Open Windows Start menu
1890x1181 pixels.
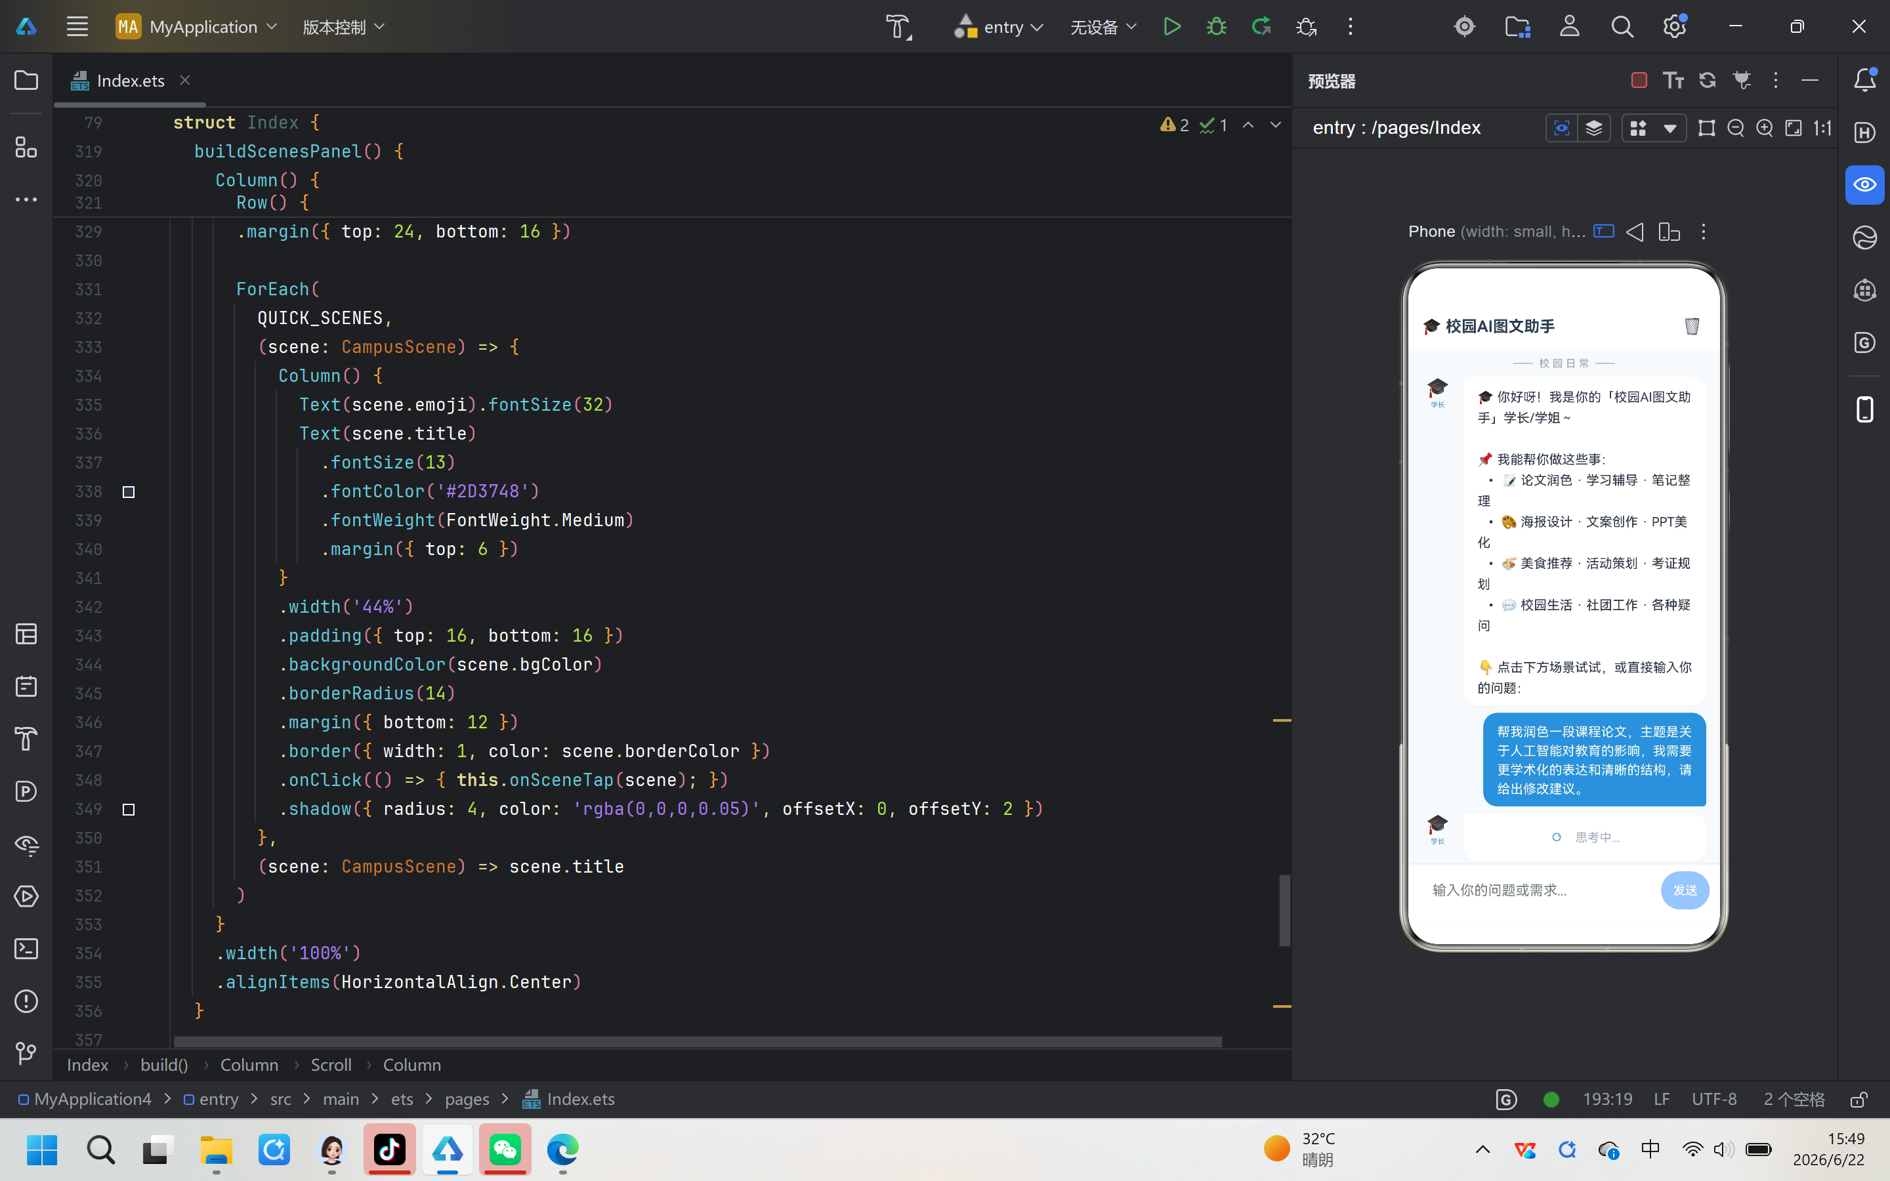point(42,1149)
